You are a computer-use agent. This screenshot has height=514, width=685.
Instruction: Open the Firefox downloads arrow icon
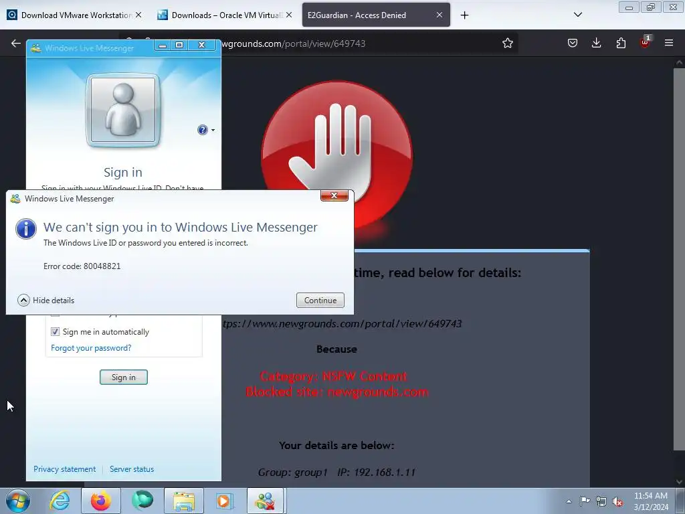[x=596, y=43]
